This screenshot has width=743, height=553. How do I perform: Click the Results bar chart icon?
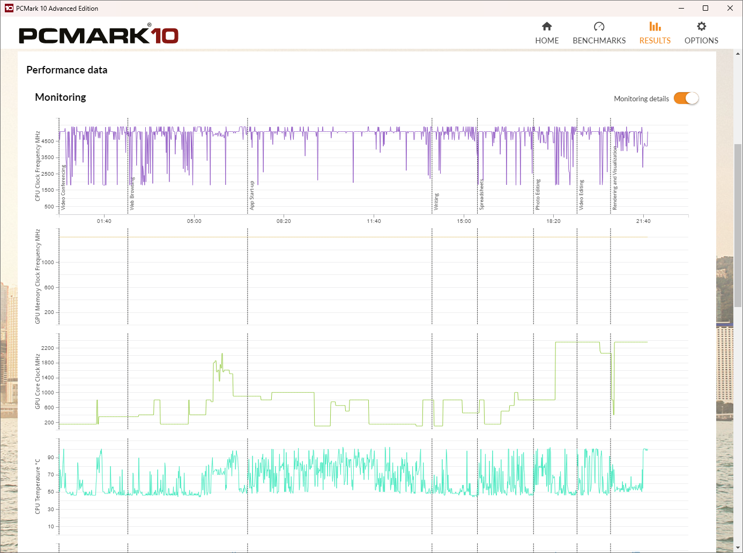[x=655, y=26]
